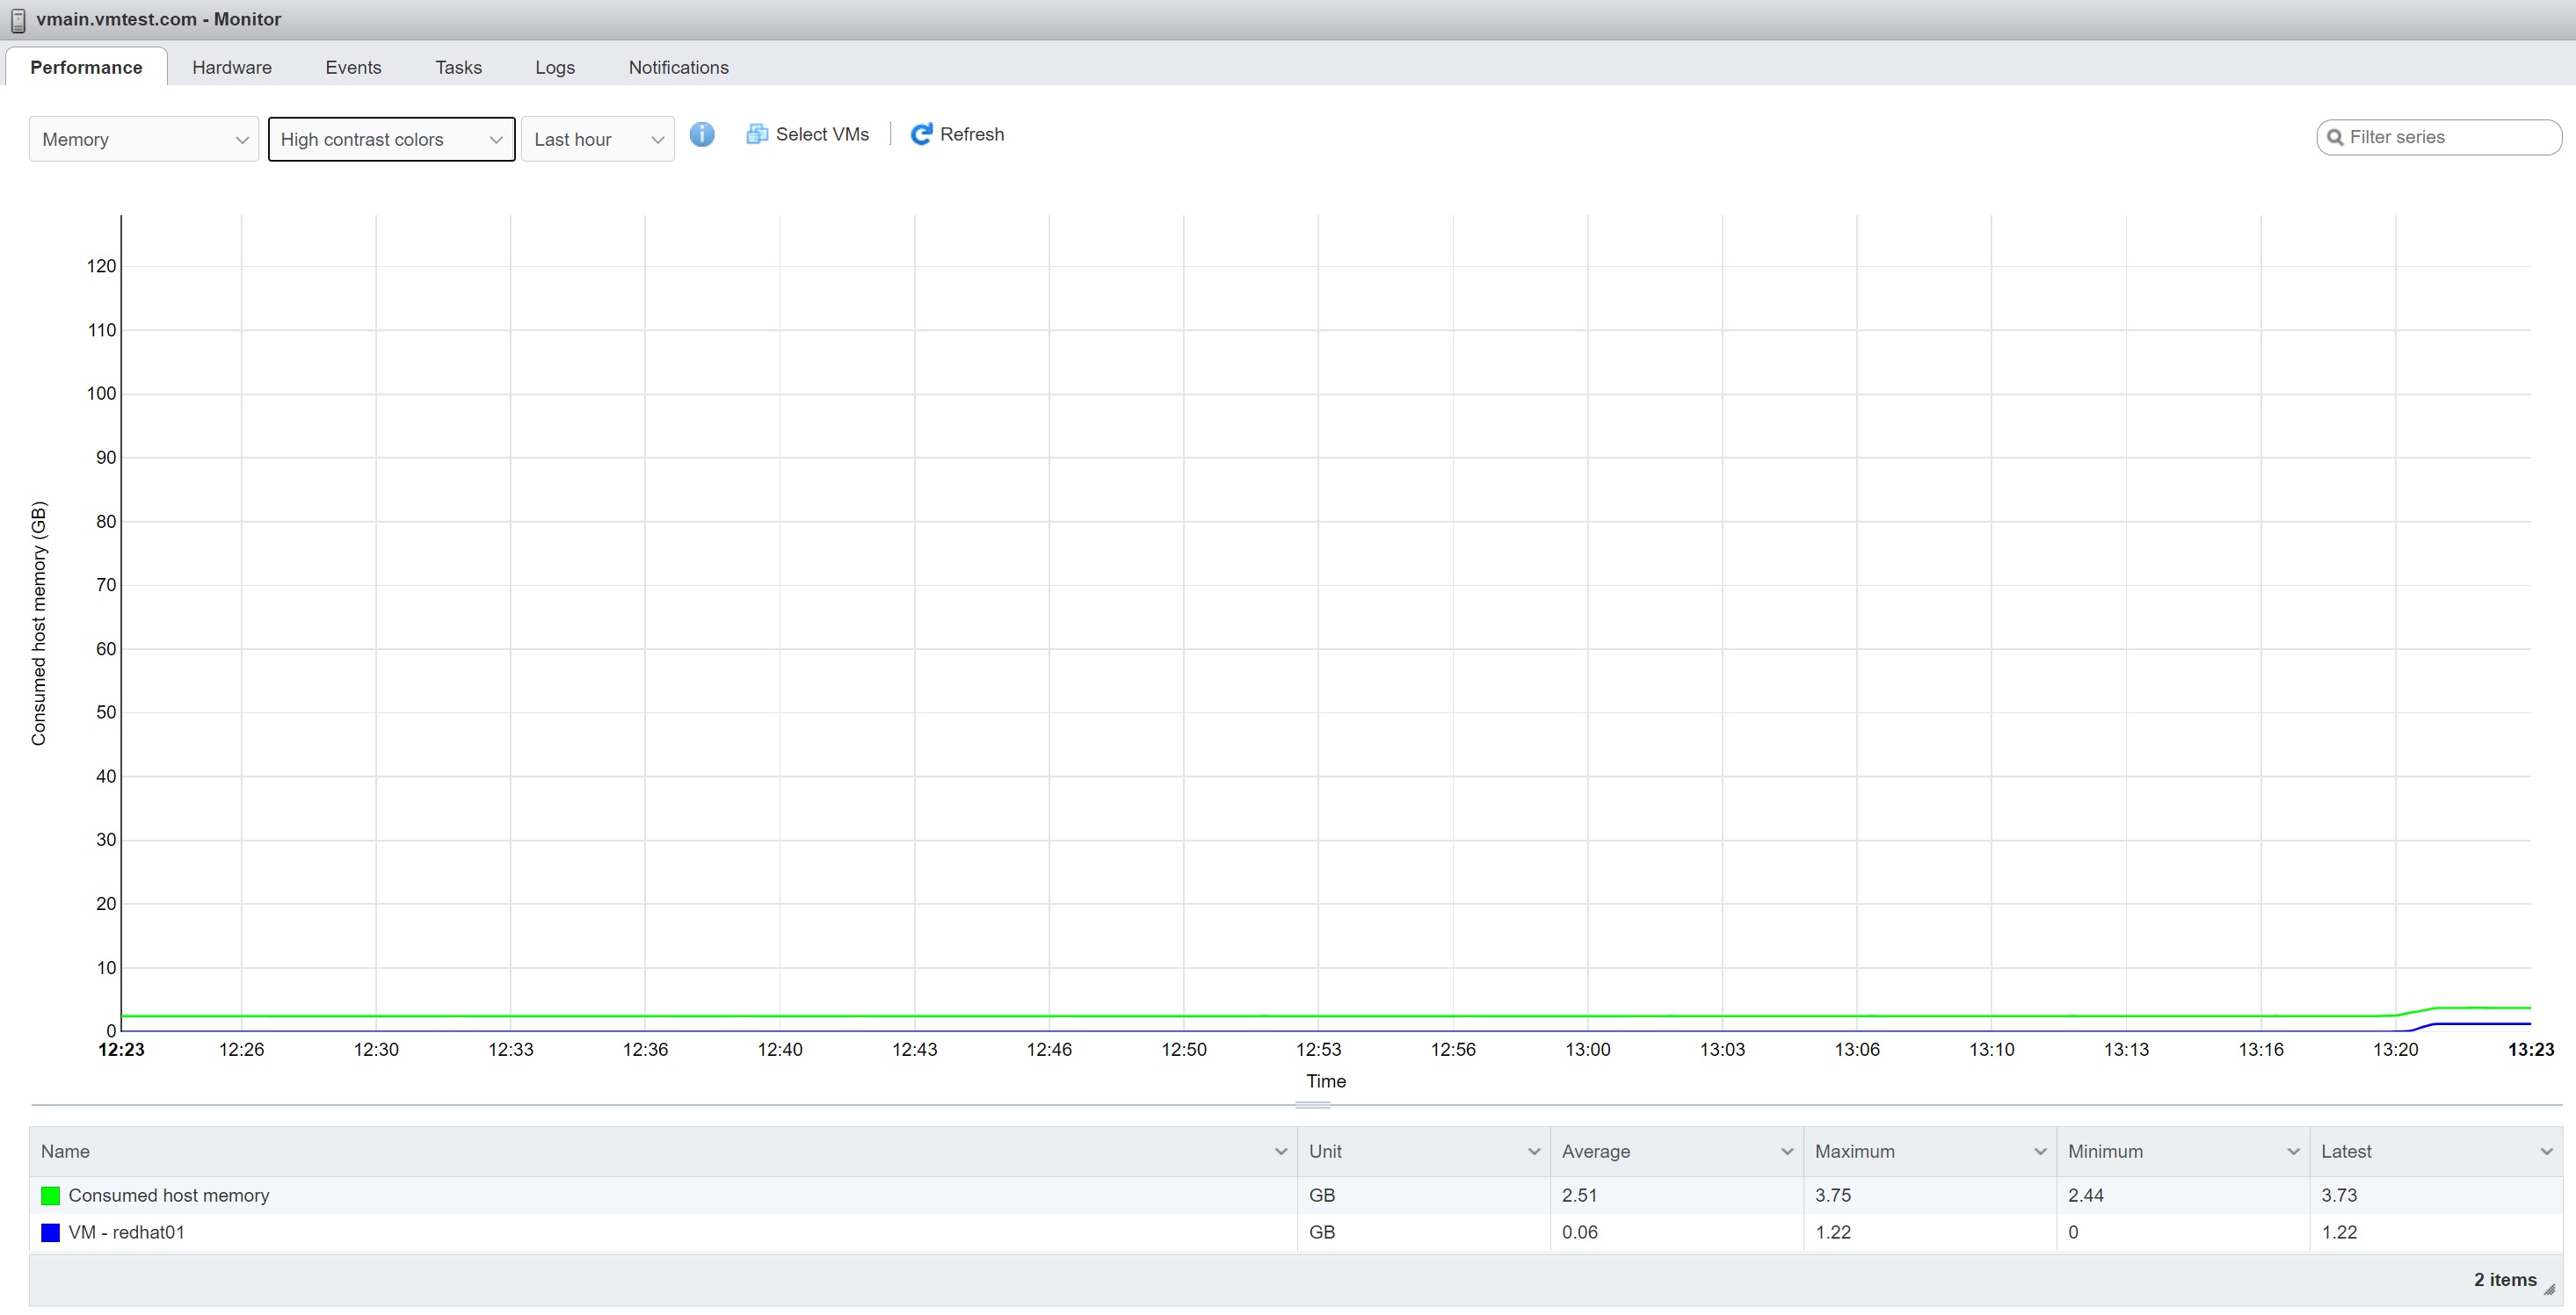Expand the Average column menu chevron
The height and width of the screenshot is (1315, 2576).
click(1786, 1152)
